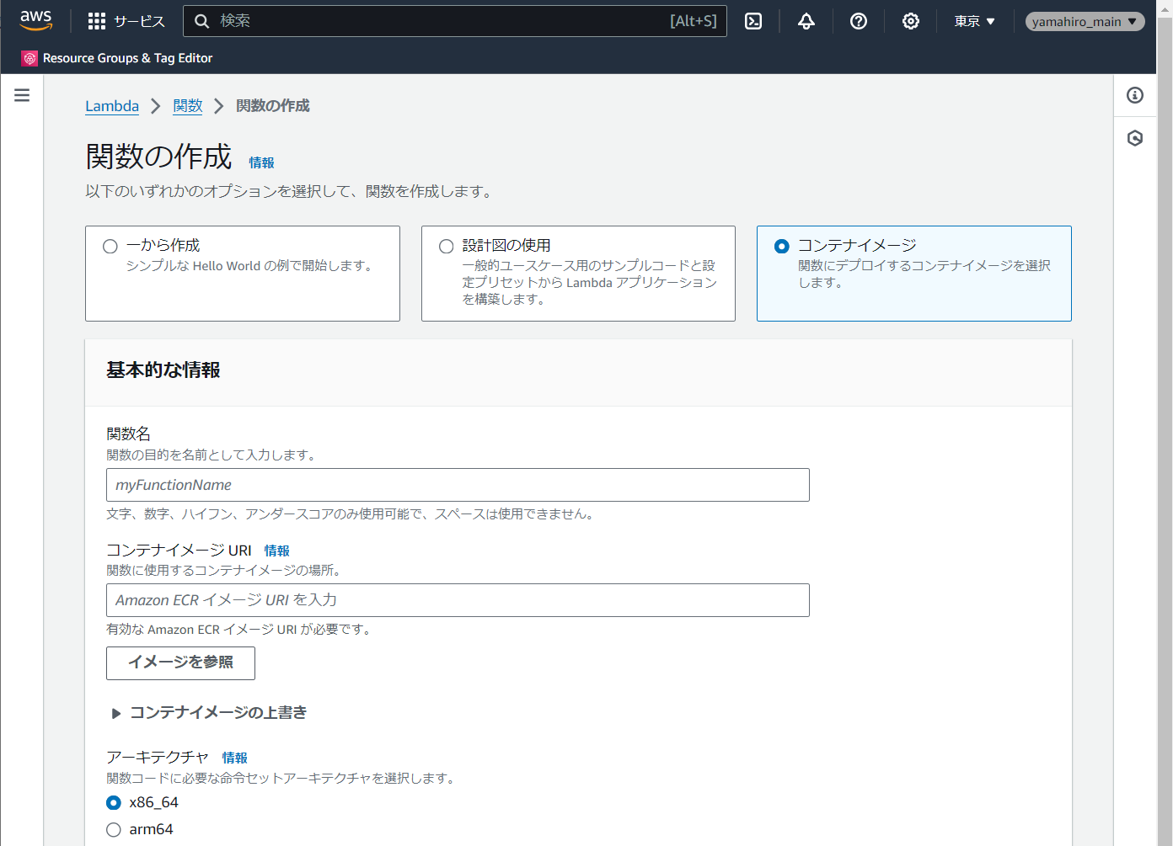This screenshot has height=846, width=1173.
Task: Select the 設計図の使用 option
Action: coord(446,246)
